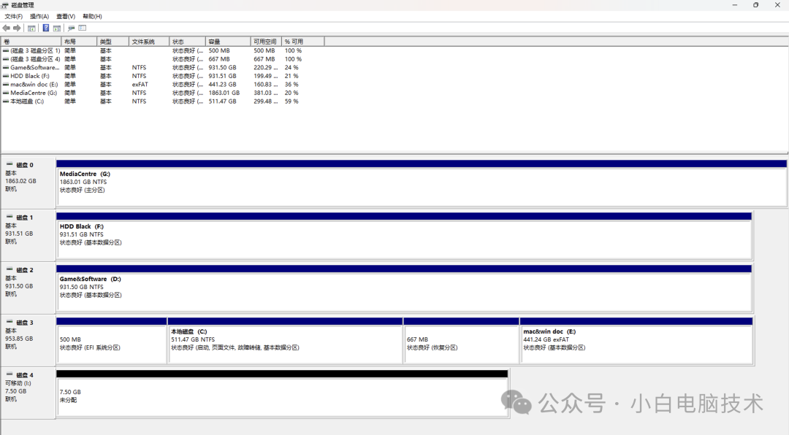Screen dimensions: 789x435
Task: Click the 磁盘 1 disk label panel
Action: pyautogui.click(x=28, y=236)
